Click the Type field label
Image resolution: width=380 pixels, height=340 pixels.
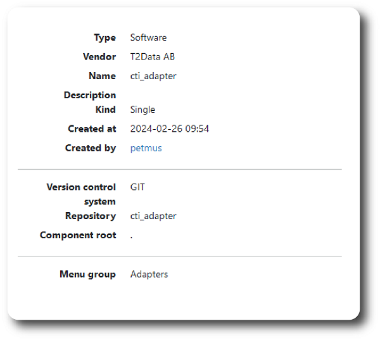104,38
